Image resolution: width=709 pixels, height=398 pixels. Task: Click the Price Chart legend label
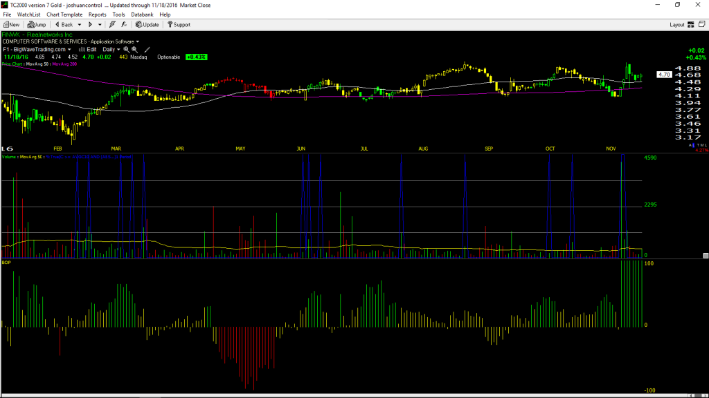point(12,64)
